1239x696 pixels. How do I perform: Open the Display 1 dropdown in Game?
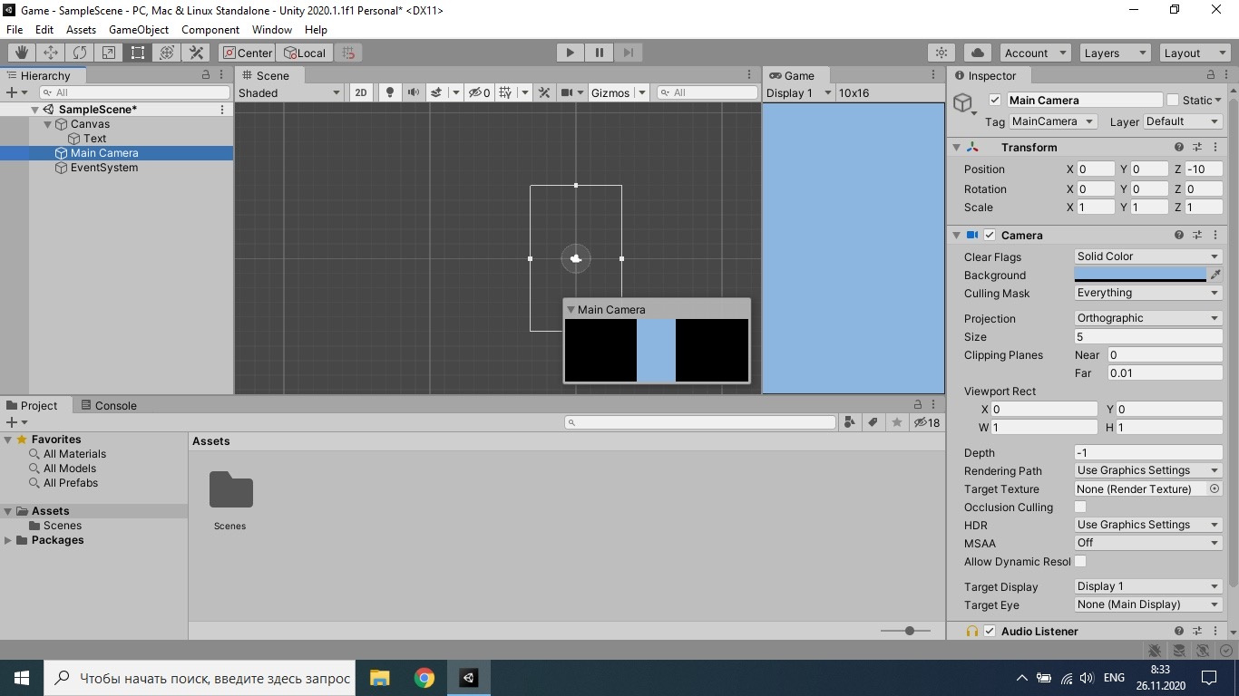pyautogui.click(x=799, y=92)
